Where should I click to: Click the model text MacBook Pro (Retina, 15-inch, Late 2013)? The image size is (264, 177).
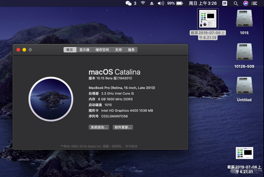pos(122,88)
